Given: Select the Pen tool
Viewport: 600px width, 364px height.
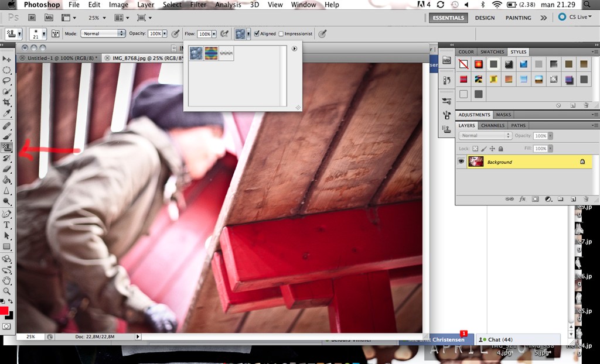Looking at the screenshot, I should click(7, 214).
